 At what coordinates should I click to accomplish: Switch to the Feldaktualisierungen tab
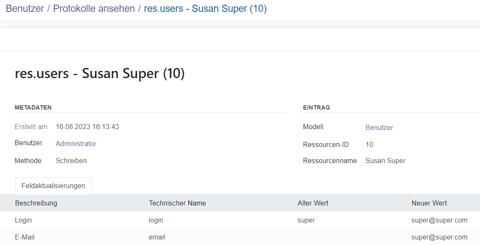[x=53, y=186]
